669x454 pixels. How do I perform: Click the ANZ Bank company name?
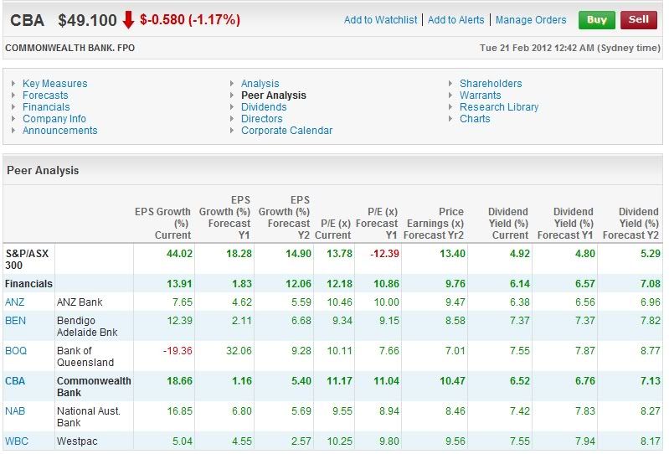click(x=80, y=302)
